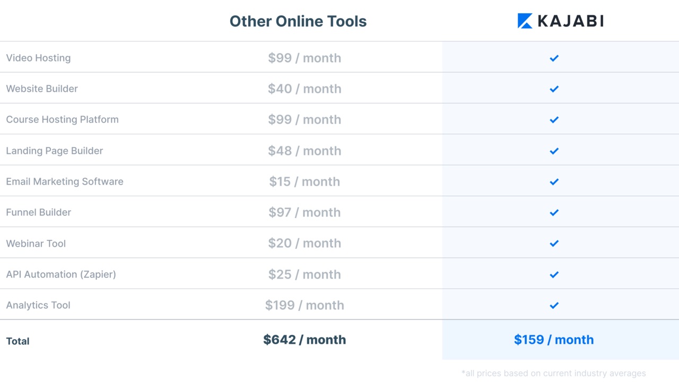Screen dimensions: 679x382
Task: Click the Funnel Builder checkmark icon
Action: coord(554,212)
